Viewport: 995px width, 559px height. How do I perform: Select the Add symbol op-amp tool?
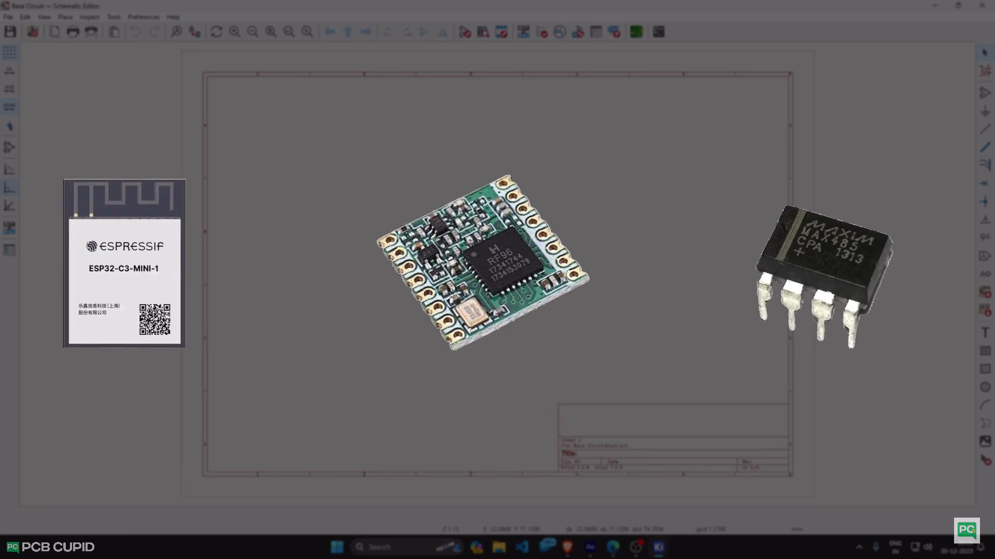(x=985, y=93)
